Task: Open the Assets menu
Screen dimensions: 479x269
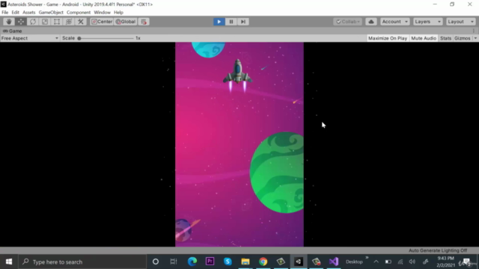Action: (x=28, y=13)
